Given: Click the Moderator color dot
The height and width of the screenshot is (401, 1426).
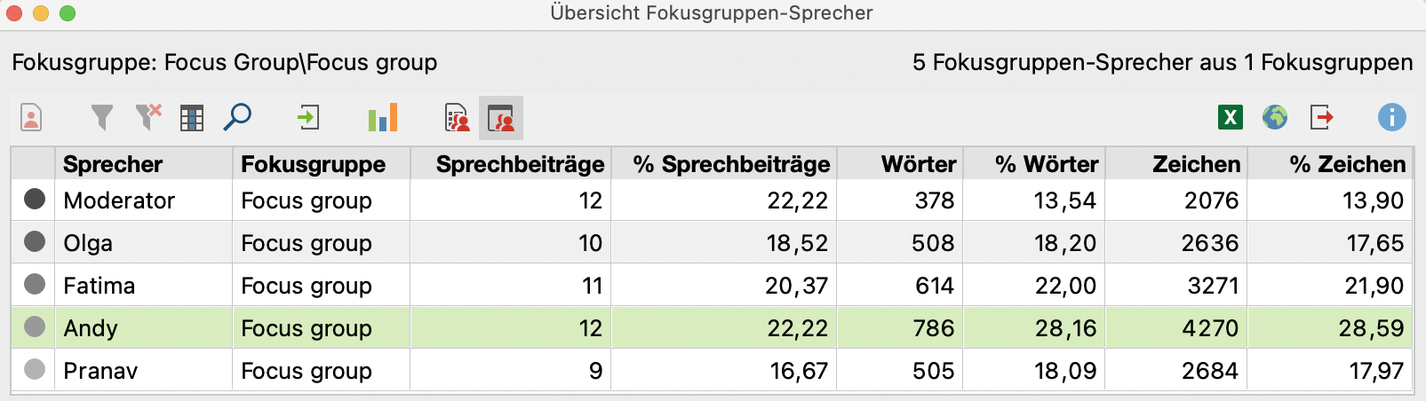Looking at the screenshot, I should pyautogui.click(x=35, y=200).
